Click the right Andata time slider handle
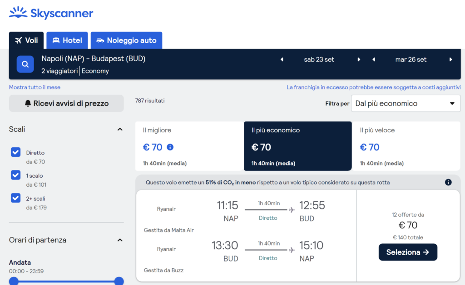This screenshot has height=285, width=465. coord(119,281)
